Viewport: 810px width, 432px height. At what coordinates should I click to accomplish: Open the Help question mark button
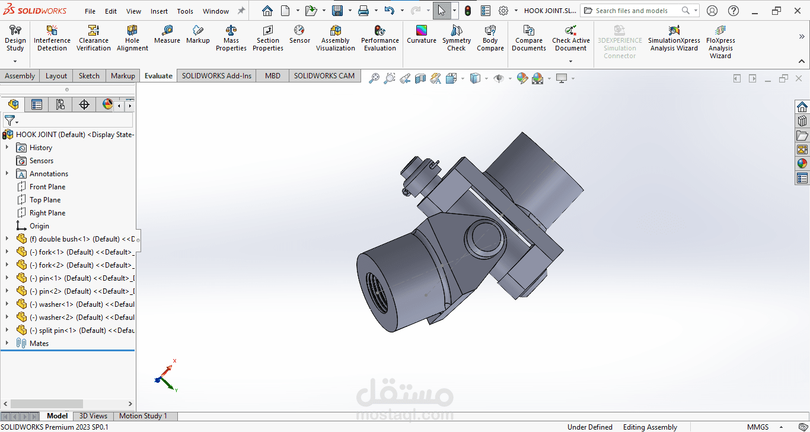pos(734,11)
